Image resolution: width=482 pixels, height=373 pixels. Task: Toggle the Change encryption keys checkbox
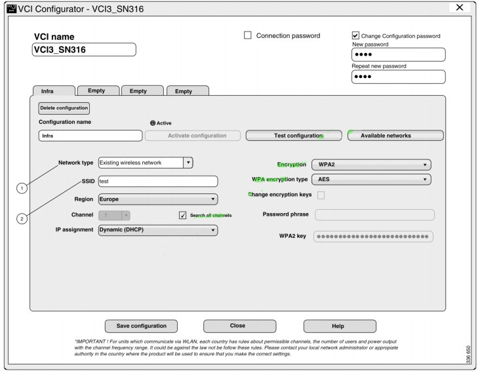(321, 195)
